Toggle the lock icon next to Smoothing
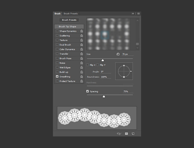The height and width of the screenshot is (148, 194). (x=82, y=77)
